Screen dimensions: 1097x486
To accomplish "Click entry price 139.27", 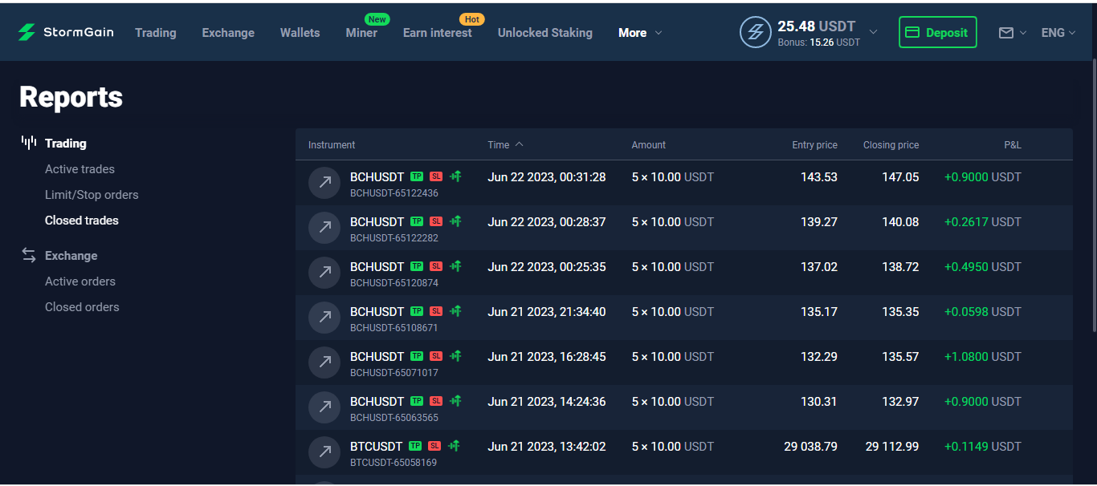I will (x=819, y=222).
